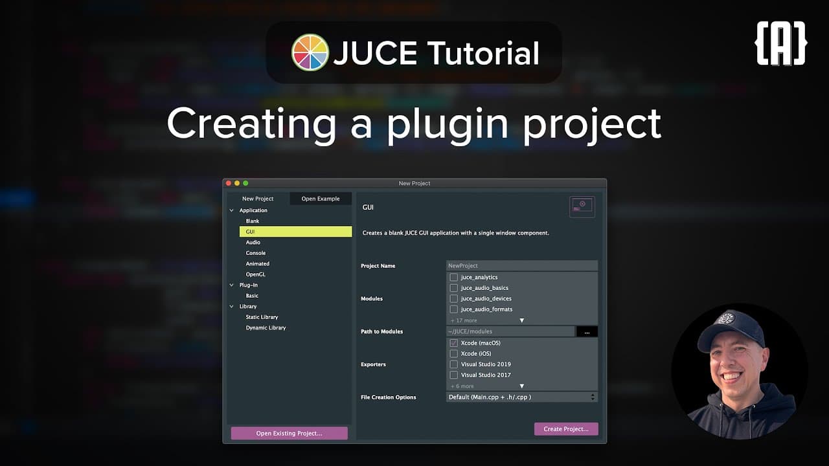Collapse the Library tree group
The image size is (829, 466).
[232, 306]
